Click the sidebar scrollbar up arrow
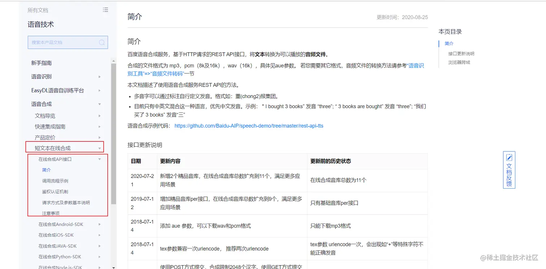Viewport: 546px width, 269px height. tap(114, 60)
